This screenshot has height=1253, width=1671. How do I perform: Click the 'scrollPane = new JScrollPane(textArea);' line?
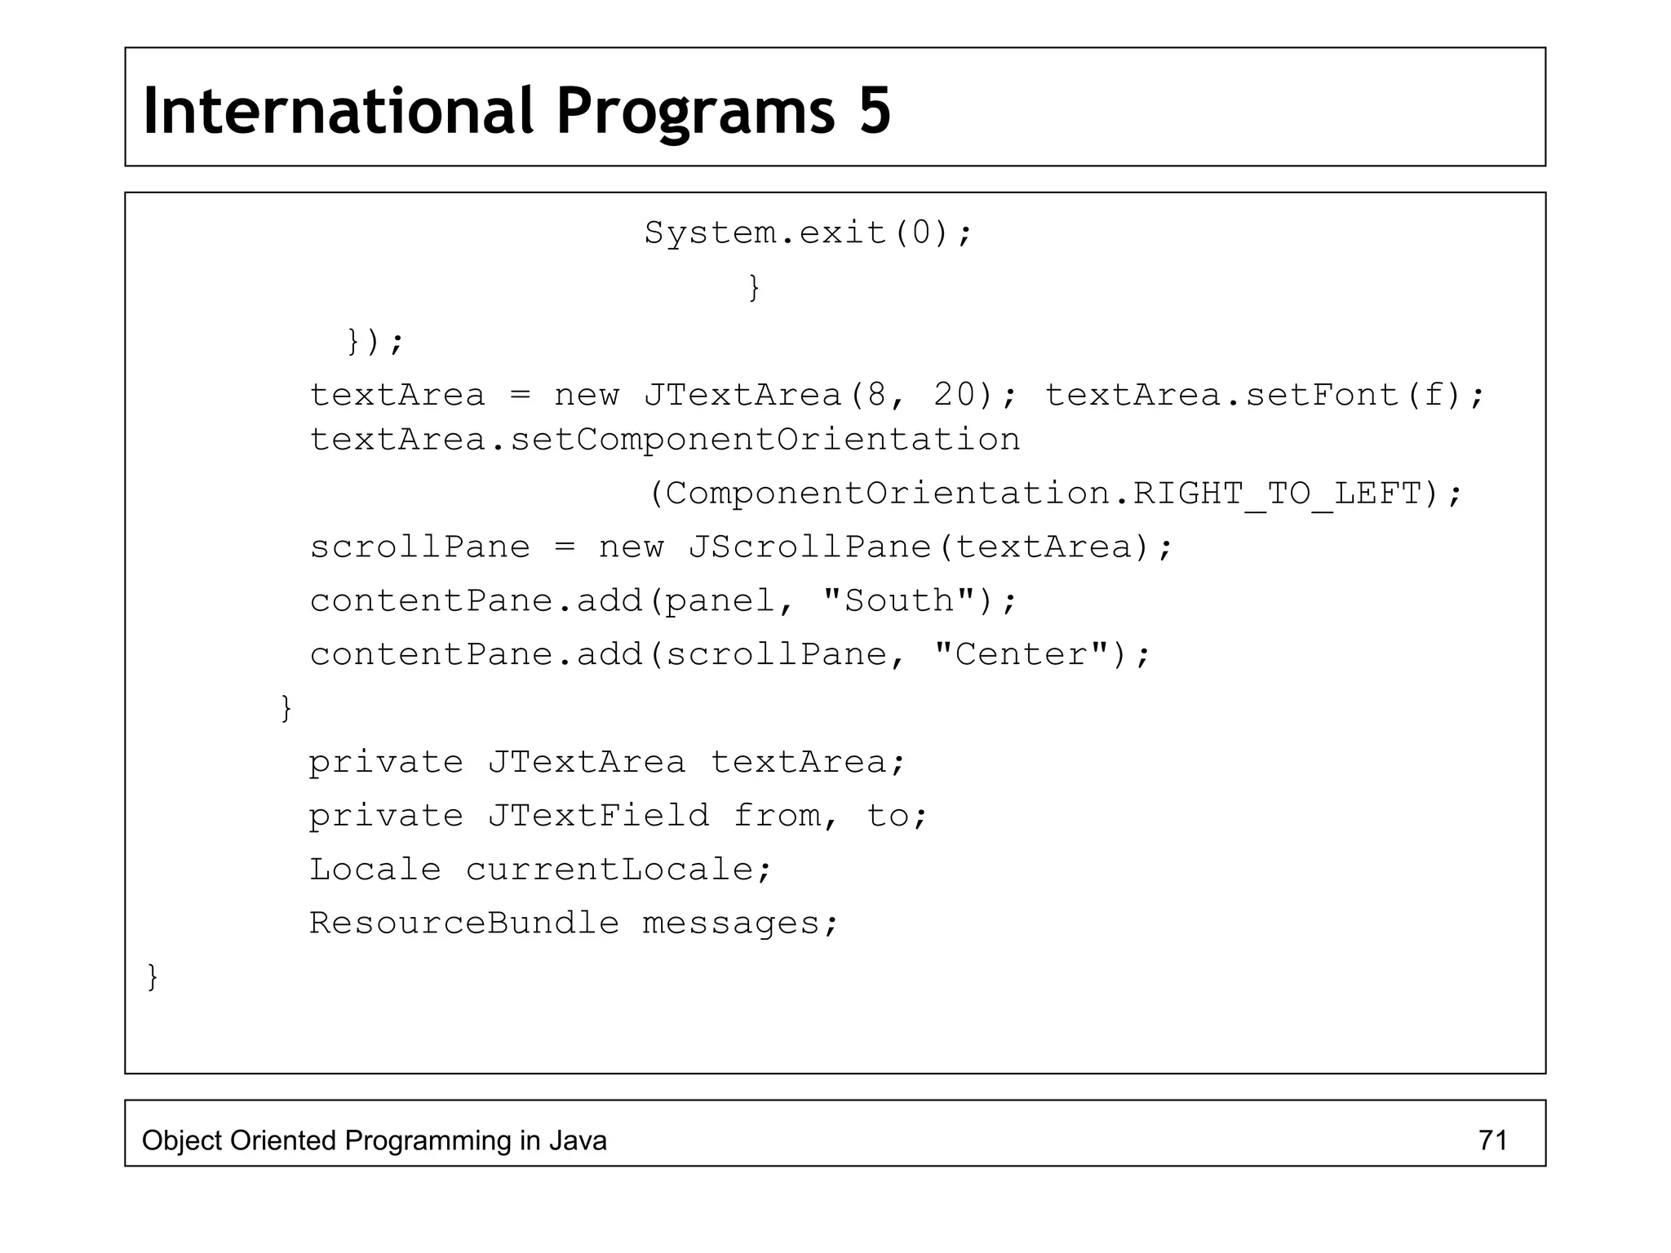pyautogui.click(x=740, y=547)
